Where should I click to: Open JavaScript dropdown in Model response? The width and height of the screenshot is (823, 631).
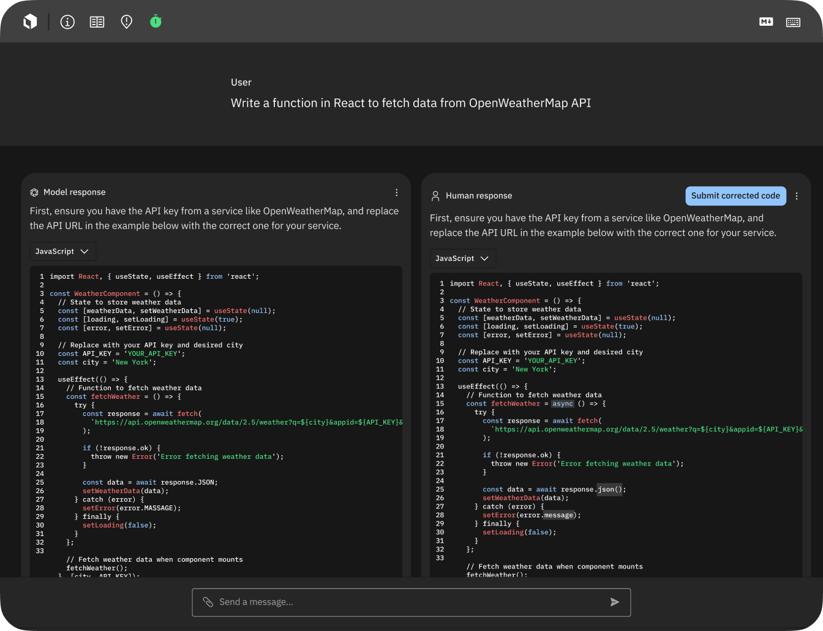coord(62,251)
